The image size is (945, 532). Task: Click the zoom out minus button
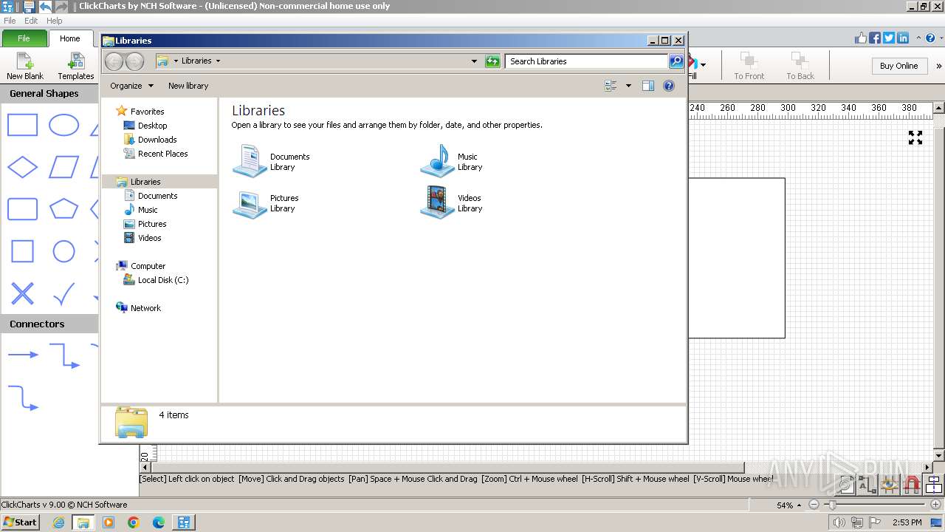[814, 505]
